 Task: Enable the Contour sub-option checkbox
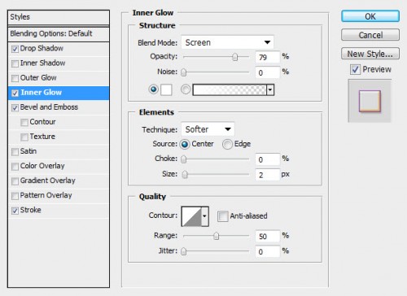[x=24, y=123]
